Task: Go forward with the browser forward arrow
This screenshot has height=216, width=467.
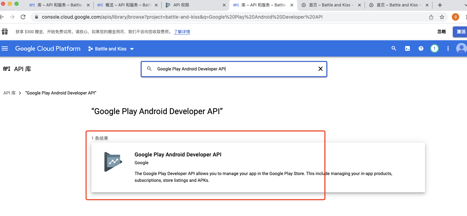Action: pos(12,17)
